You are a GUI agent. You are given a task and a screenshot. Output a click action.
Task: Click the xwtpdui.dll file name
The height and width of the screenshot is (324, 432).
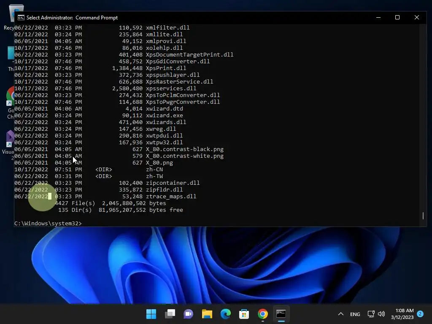click(164, 135)
